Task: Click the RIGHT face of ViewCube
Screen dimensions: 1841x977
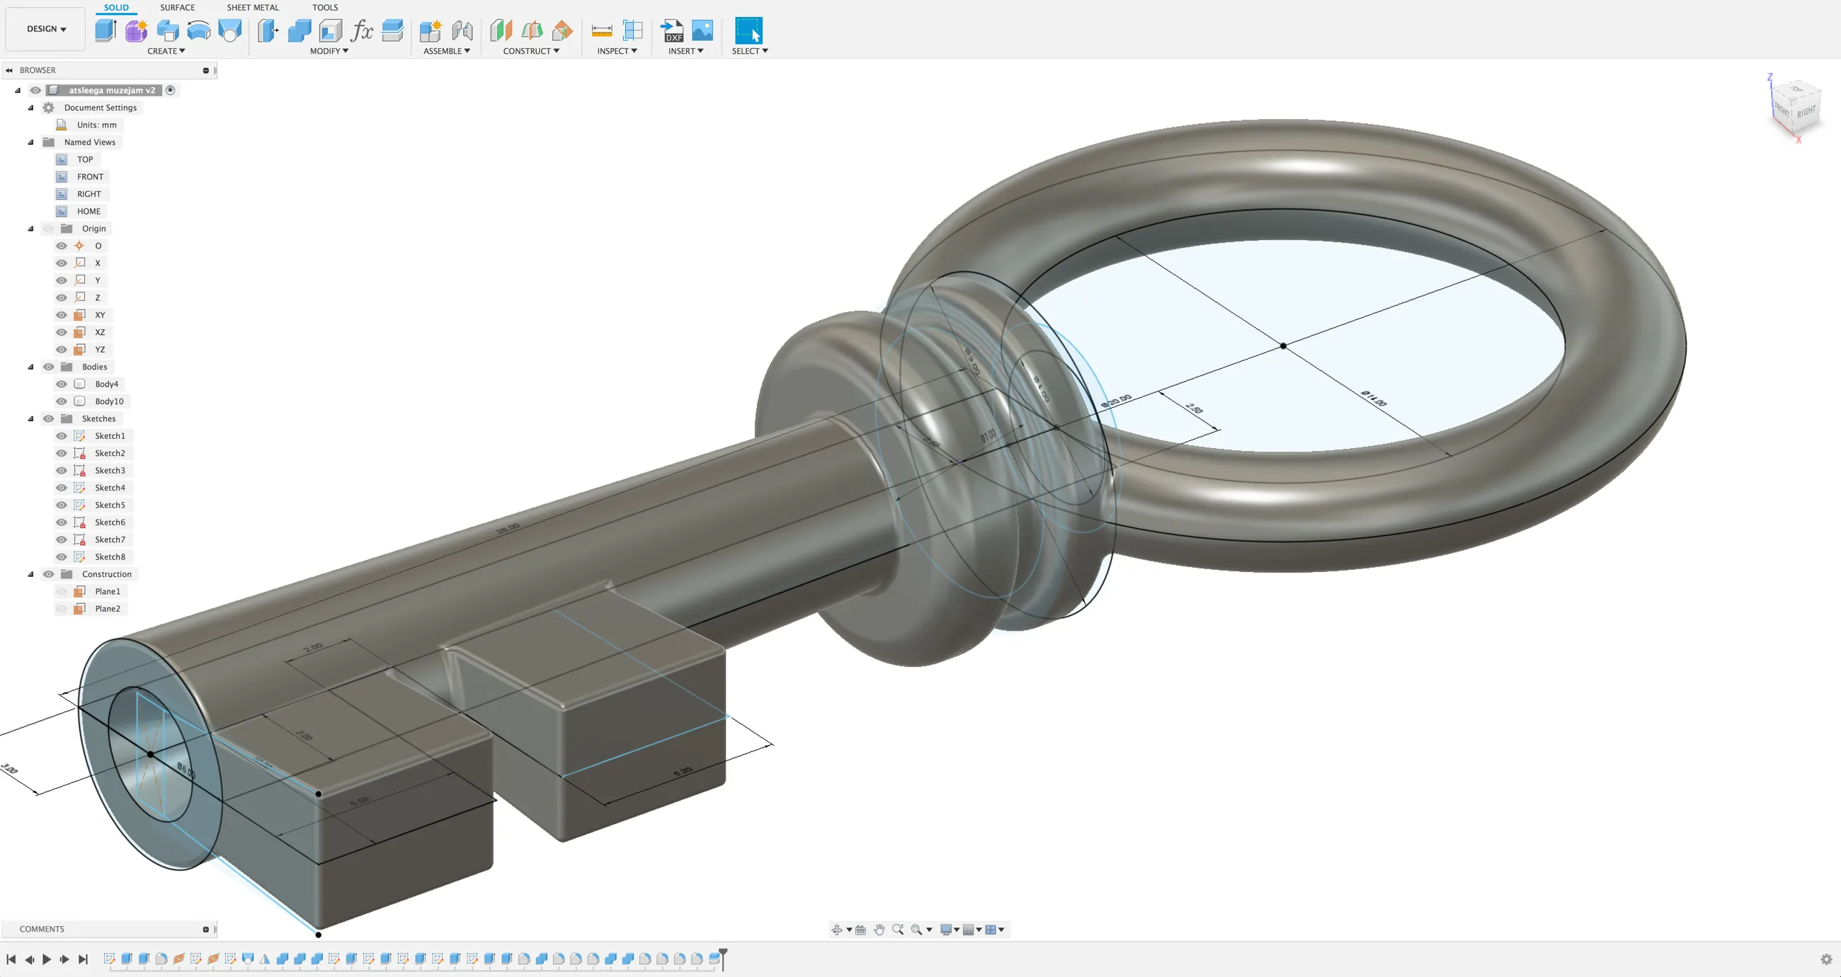Action: pos(1806,112)
